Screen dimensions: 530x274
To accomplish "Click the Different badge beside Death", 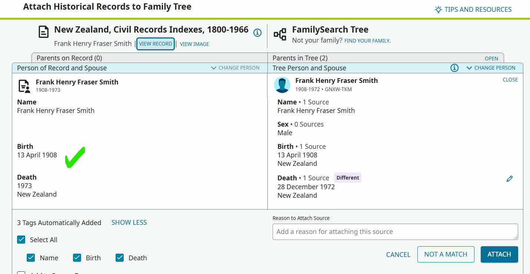I will [x=348, y=178].
